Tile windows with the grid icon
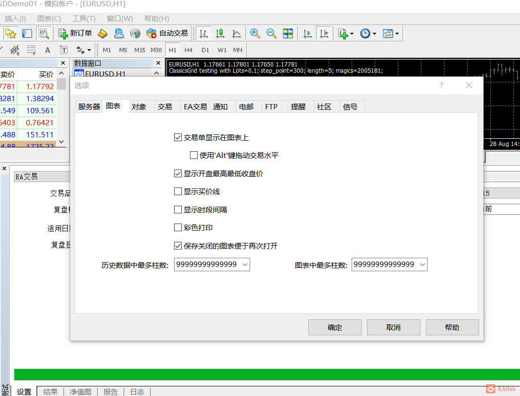This screenshot has height=396, width=520. tap(288, 33)
